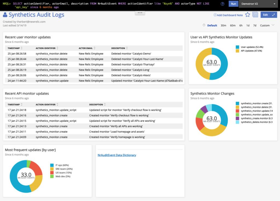The height and width of the screenshot is (201, 280).
Task: Sort the TIMESTAMP column ascending
Action: [x=21, y=48]
